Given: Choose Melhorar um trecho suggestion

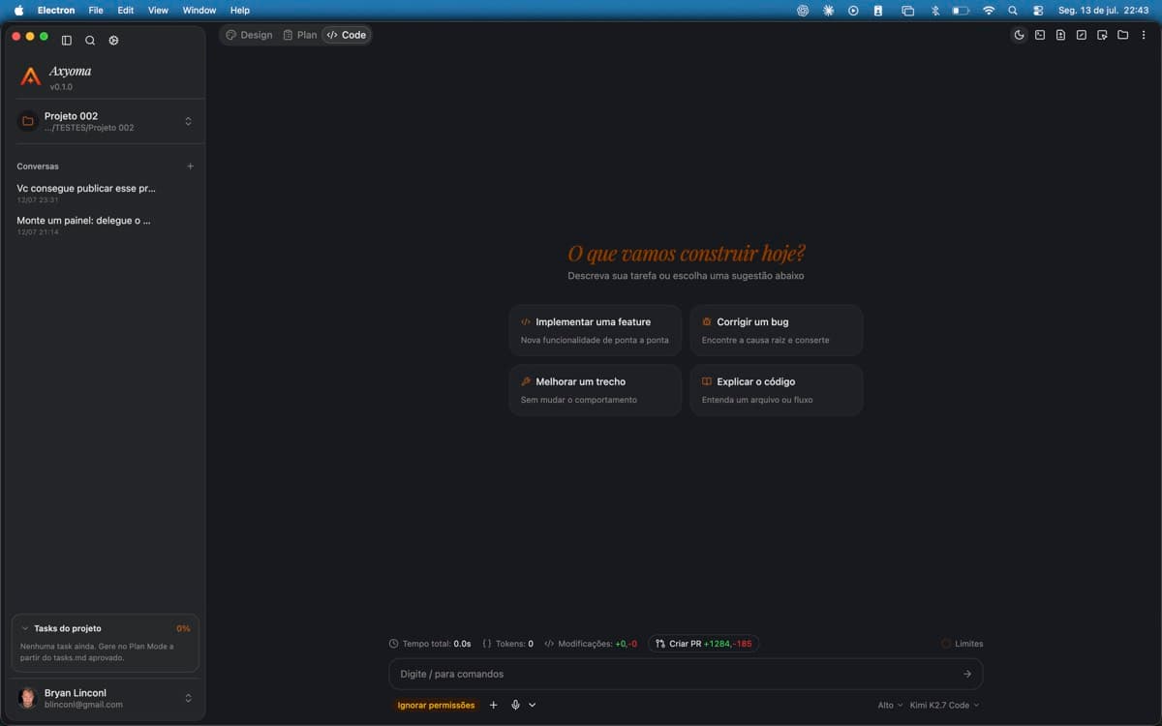Looking at the screenshot, I should [x=596, y=390].
